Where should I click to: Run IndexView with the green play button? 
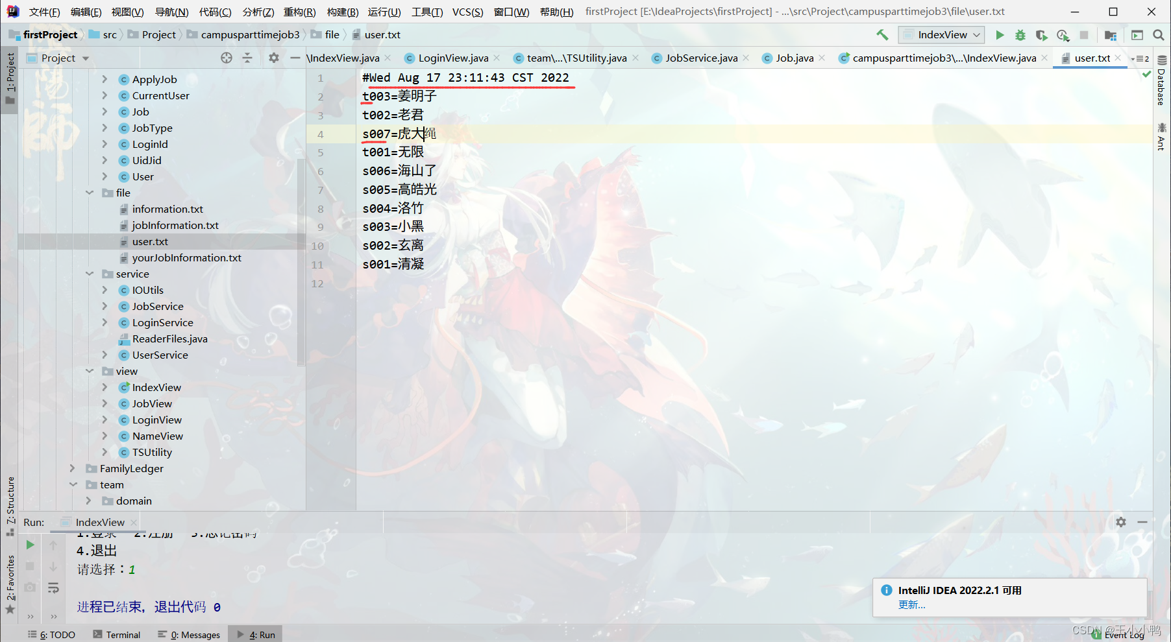[x=1000, y=35]
